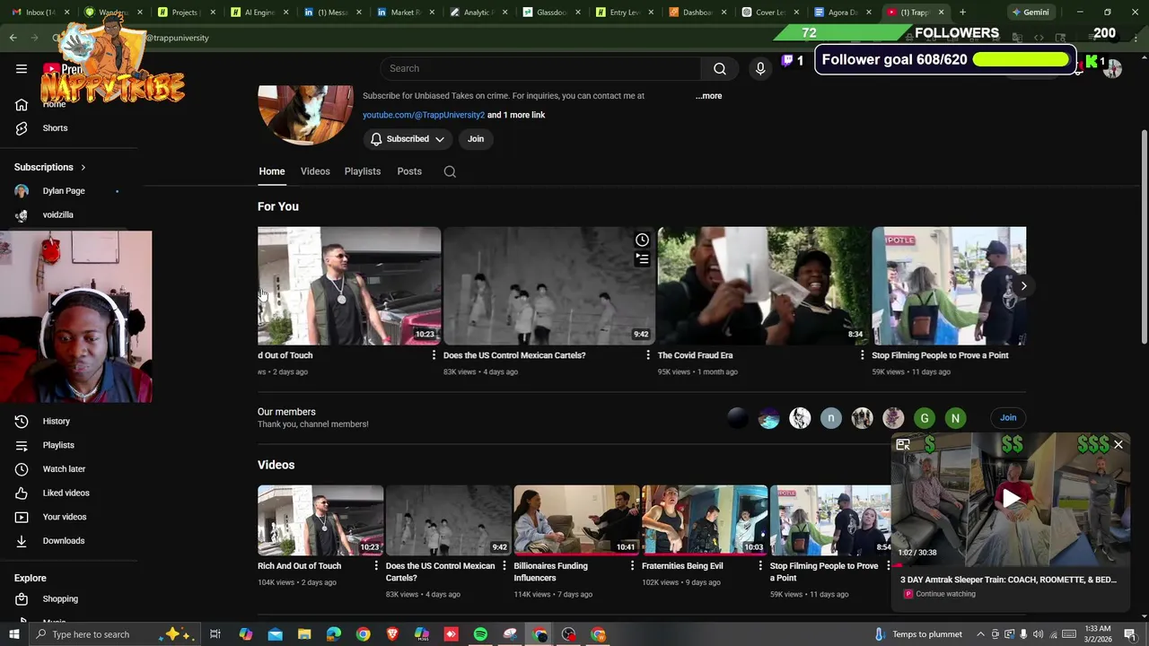
Task: Advance For You carousel with next arrow
Action: click(1023, 286)
